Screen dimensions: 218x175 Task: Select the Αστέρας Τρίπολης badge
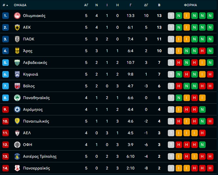pyautogui.click(x=17, y=156)
